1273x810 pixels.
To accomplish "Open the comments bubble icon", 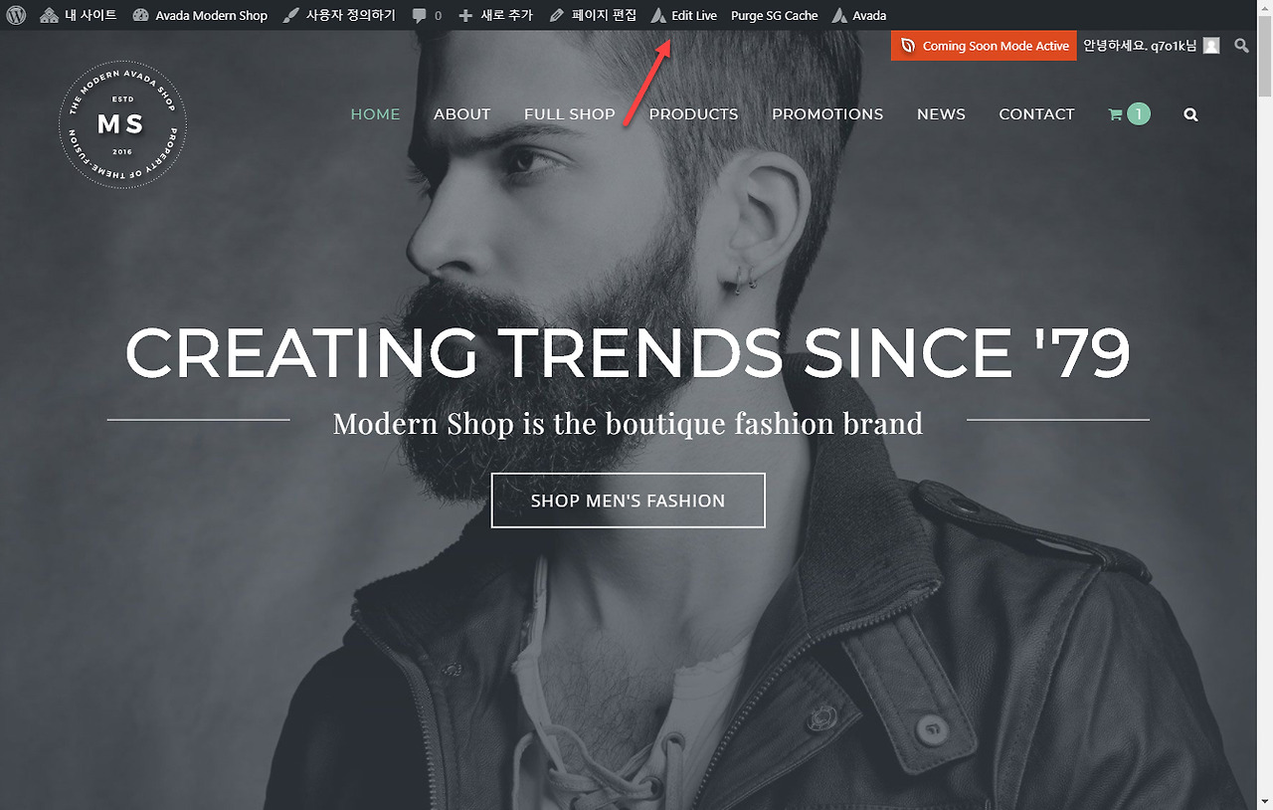I will tap(420, 16).
